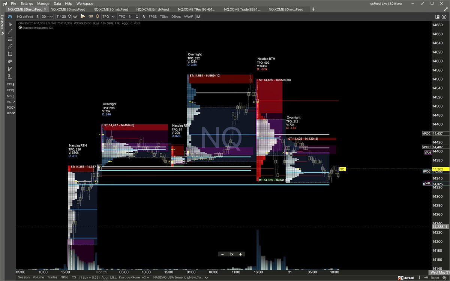Click the volume profile bars icon
The height and width of the screenshot is (281, 450).
82,16
